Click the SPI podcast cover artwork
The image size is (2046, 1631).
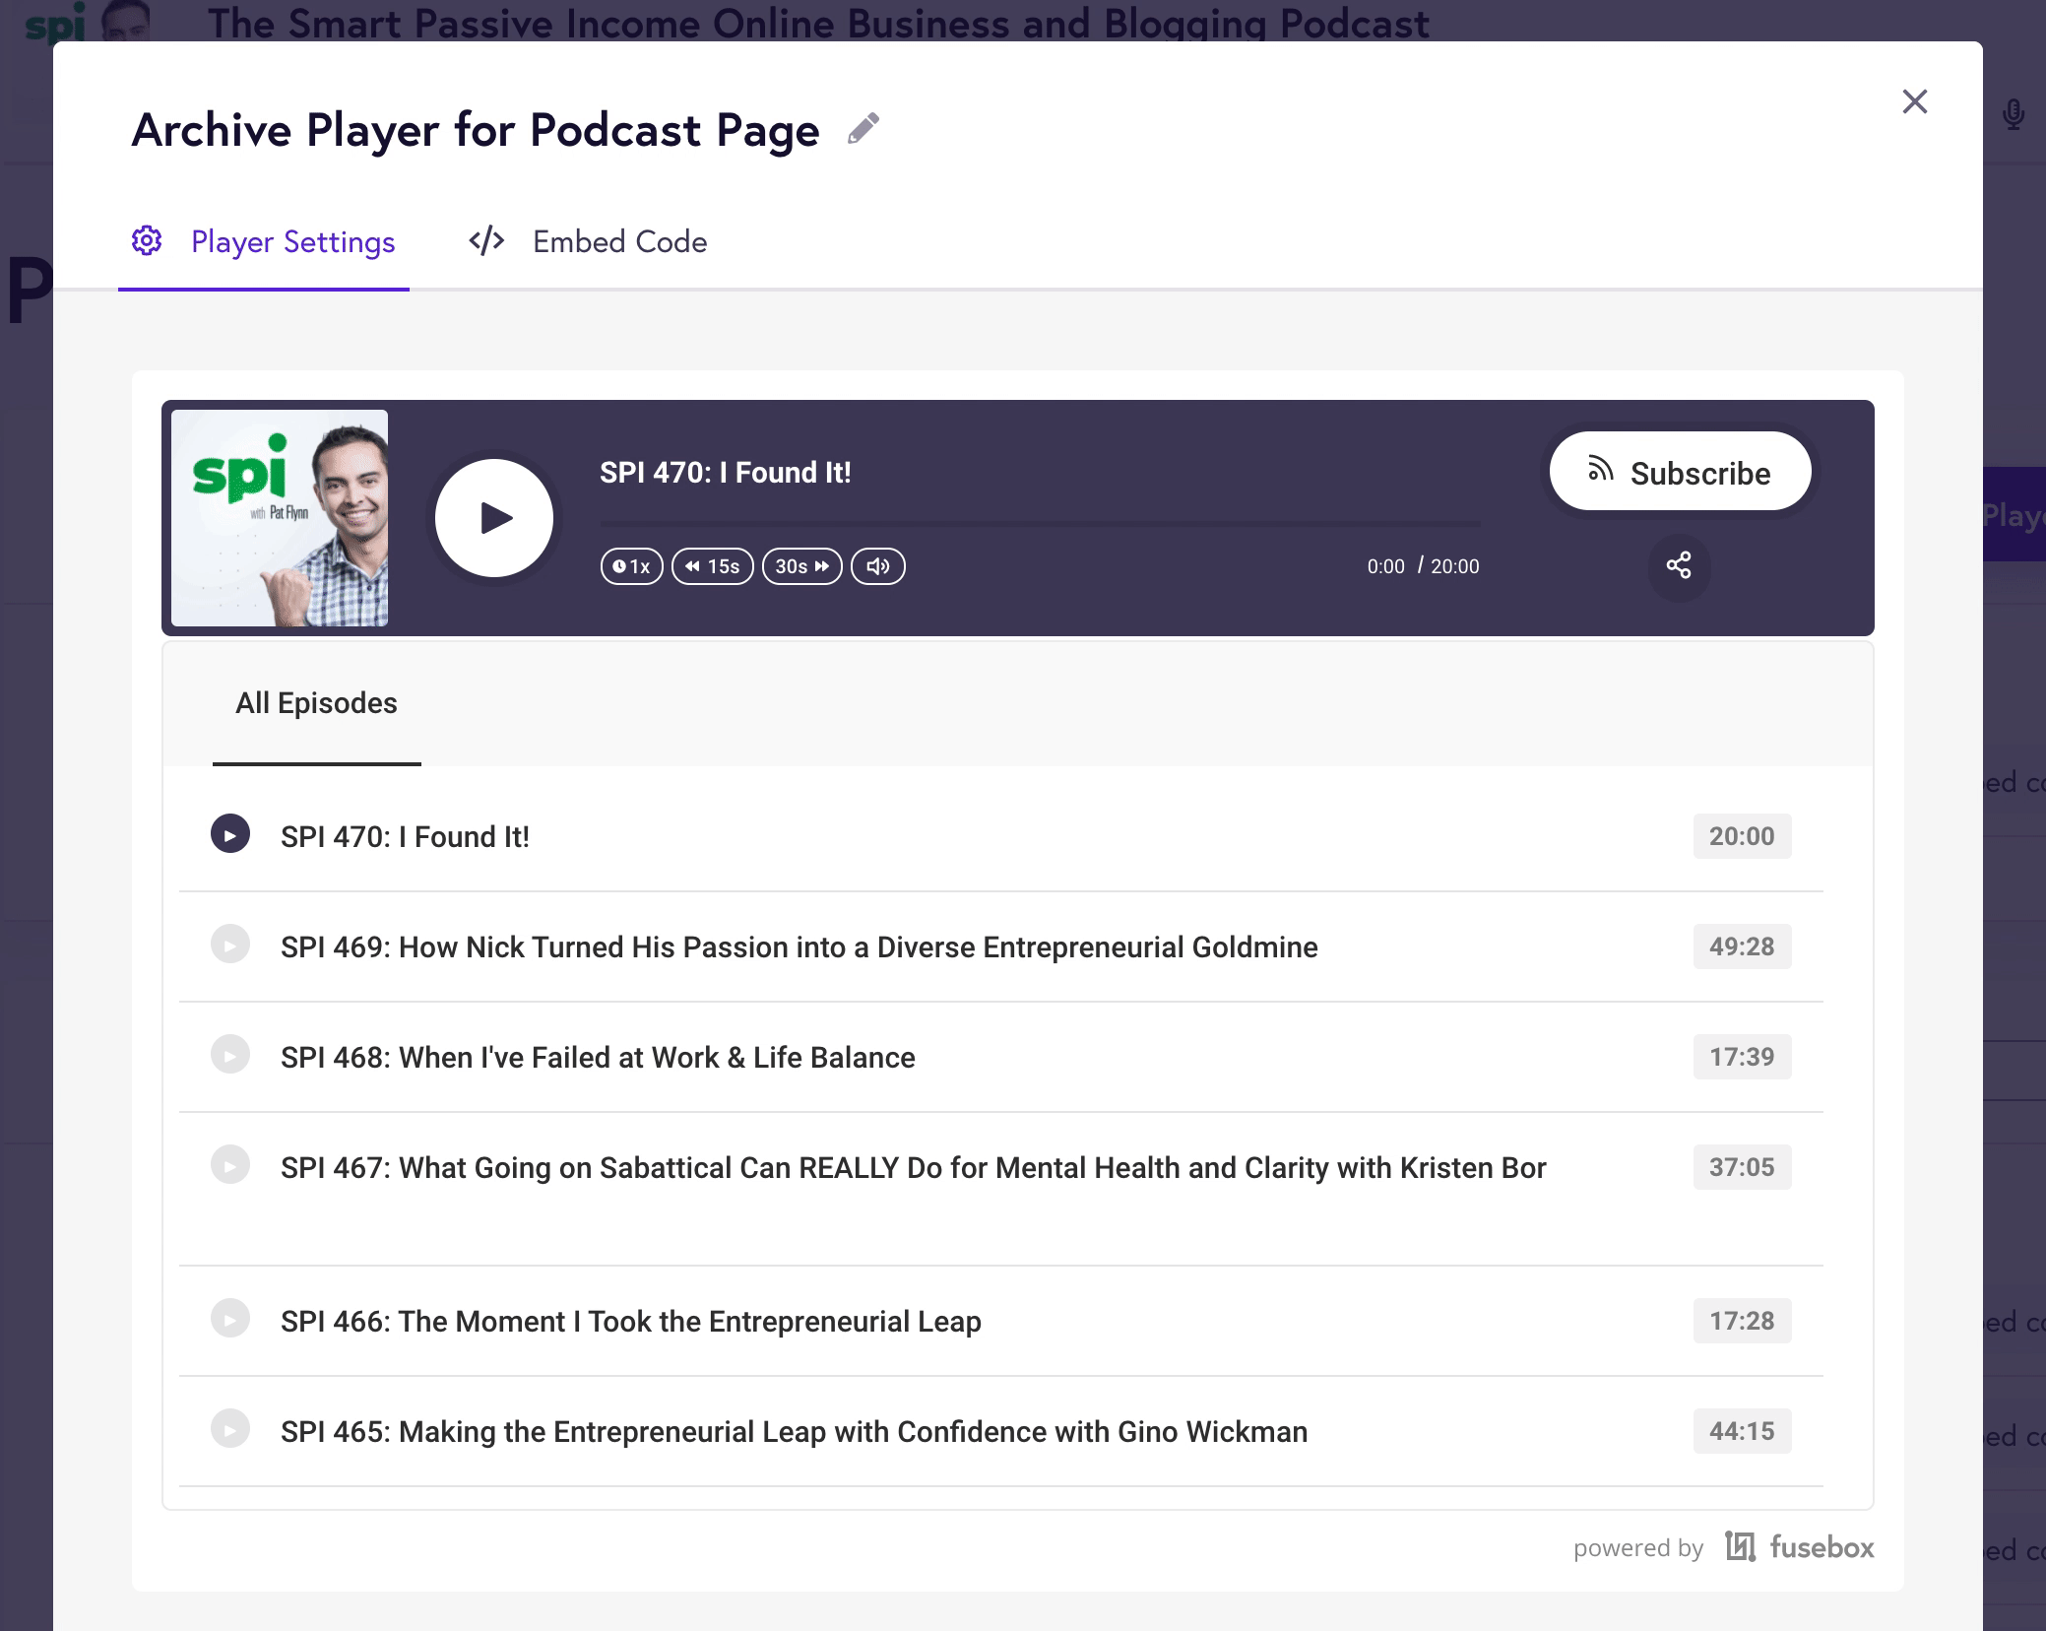[x=280, y=518]
